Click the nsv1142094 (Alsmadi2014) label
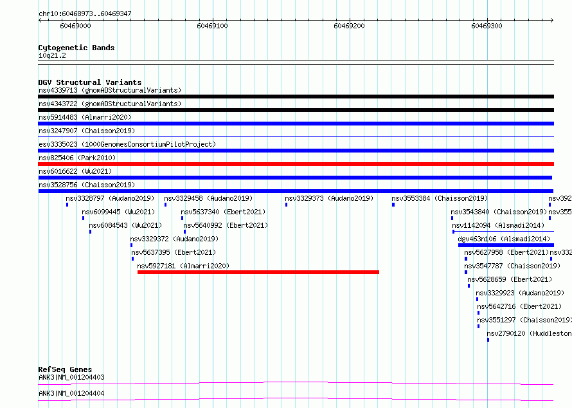 tap(498, 225)
